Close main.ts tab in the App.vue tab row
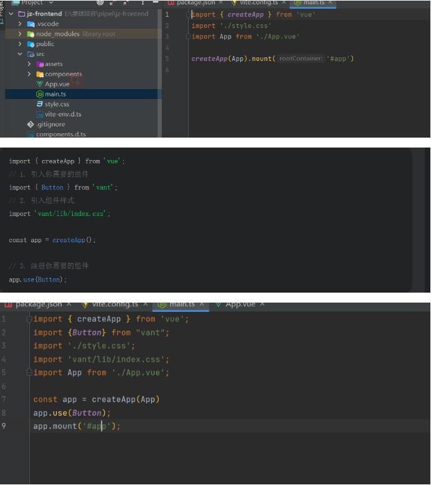431x485 pixels. 202,304
